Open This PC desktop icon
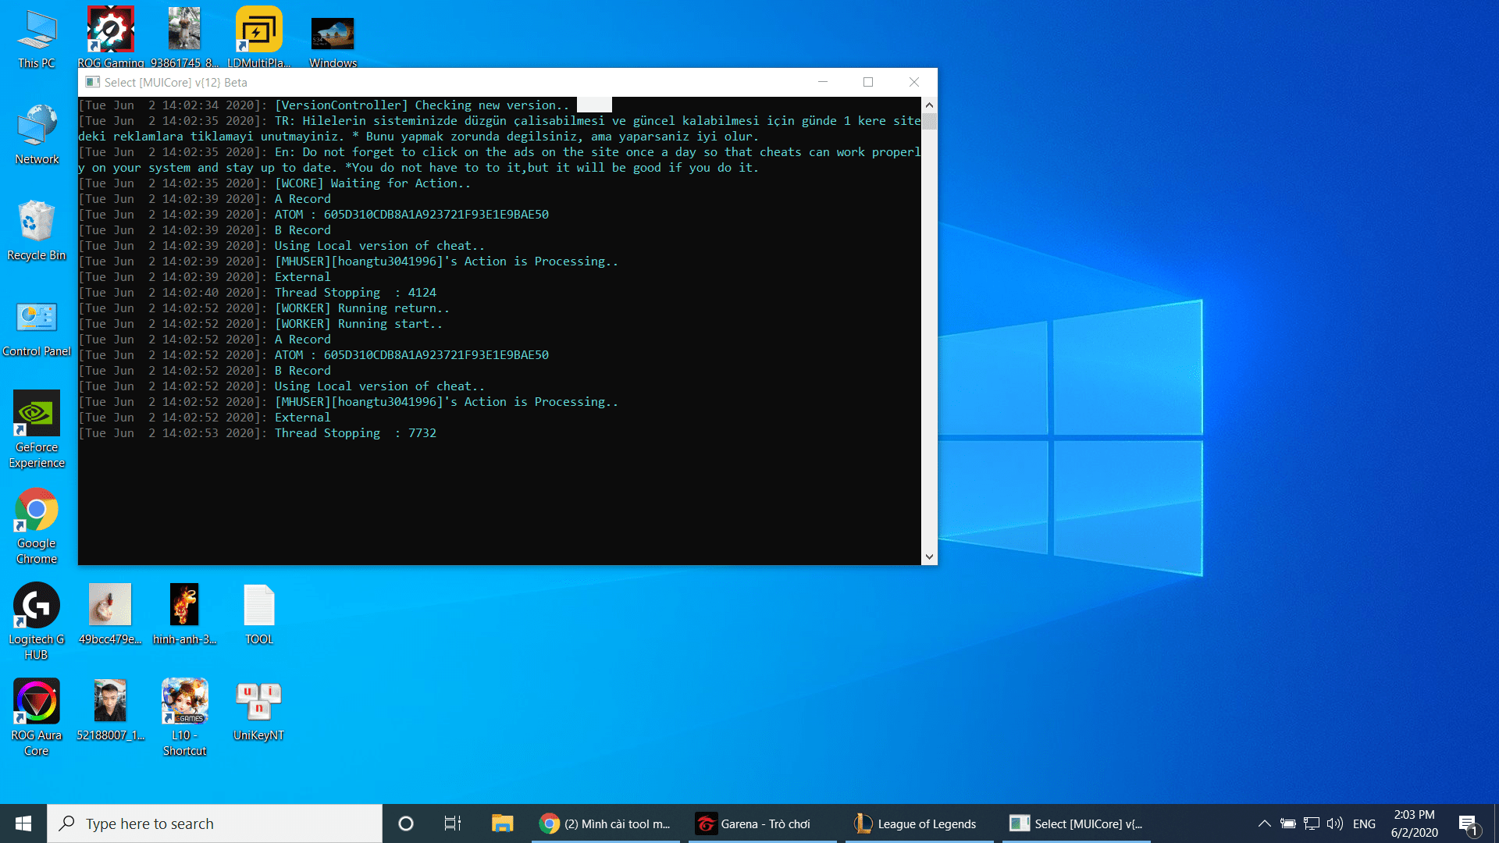 click(x=37, y=39)
